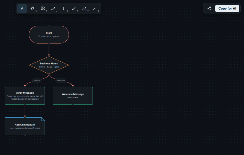Image resolution: width=244 pixels, height=155 pixels.
Task: Select the Add Comment #1 node
Action: 25,126
